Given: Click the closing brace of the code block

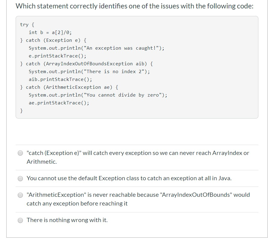Looking at the screenshot, I should pos(21,110).
